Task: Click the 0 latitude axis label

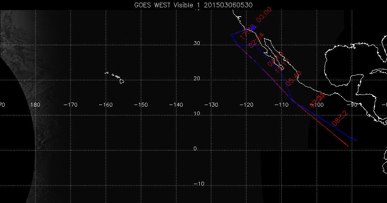Action: pos(195,149)
